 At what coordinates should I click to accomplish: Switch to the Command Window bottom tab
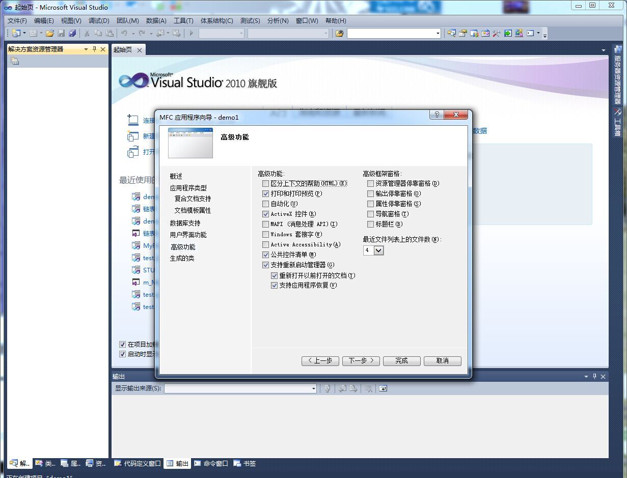pos(211,463)
